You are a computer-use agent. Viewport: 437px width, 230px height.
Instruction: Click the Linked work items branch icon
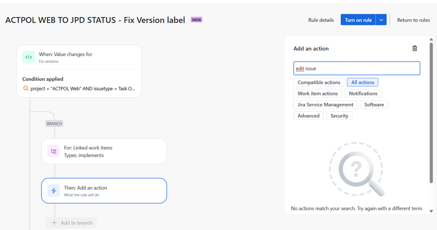click(x=53, y=151)
